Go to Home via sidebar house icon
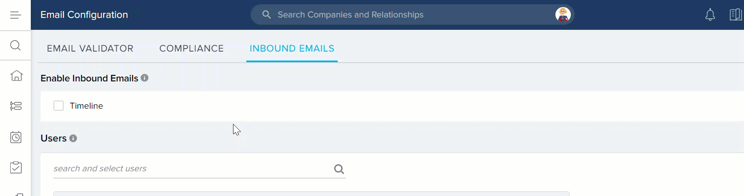The image size is (744, 196). 16,75
